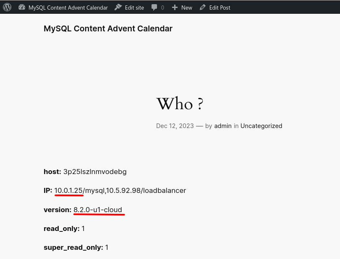Screen dimensions: 340x259
Task: Click the WordPress logo in the admin bar
Action: pos(7,7)
